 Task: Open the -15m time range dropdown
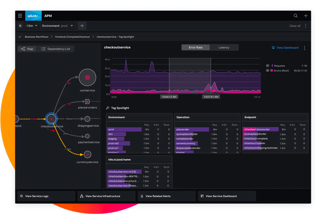click(x=31, y=26)
